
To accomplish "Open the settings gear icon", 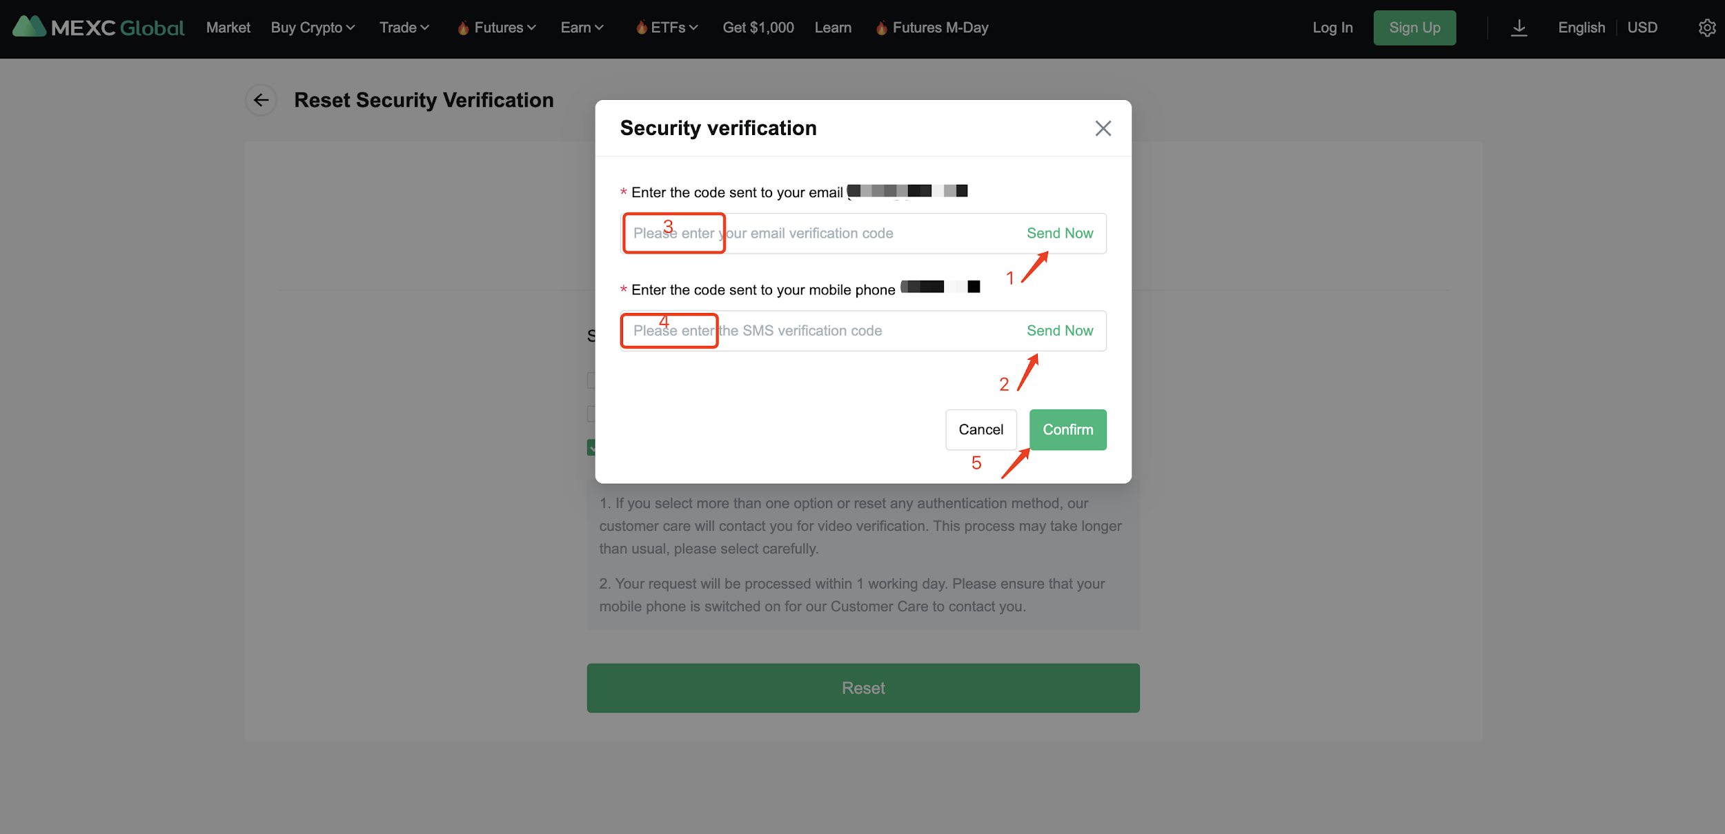I will [x=1706, y=28].
